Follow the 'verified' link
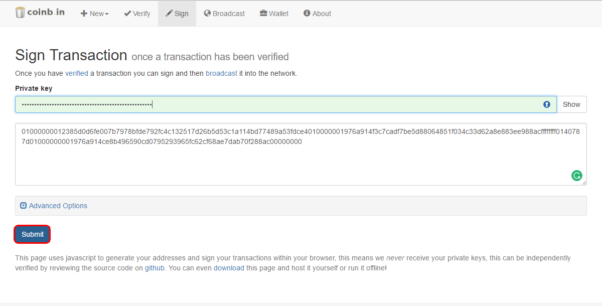 [x=77, y=73]
